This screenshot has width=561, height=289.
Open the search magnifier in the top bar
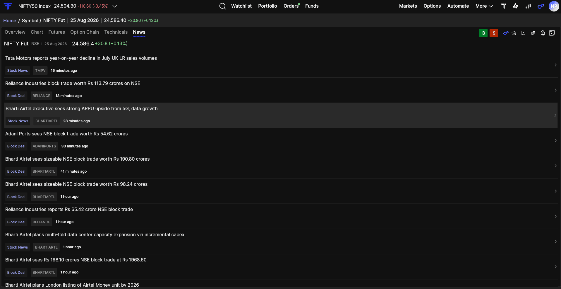coord(223,6)
